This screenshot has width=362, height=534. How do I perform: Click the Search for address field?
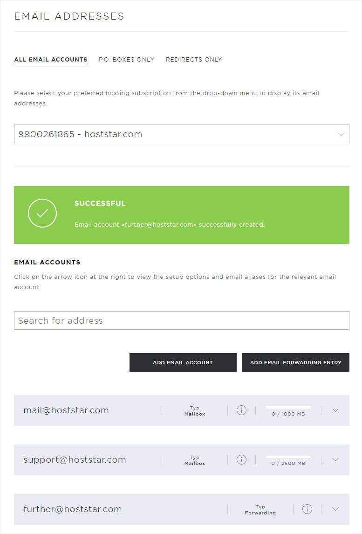point(181,320)
